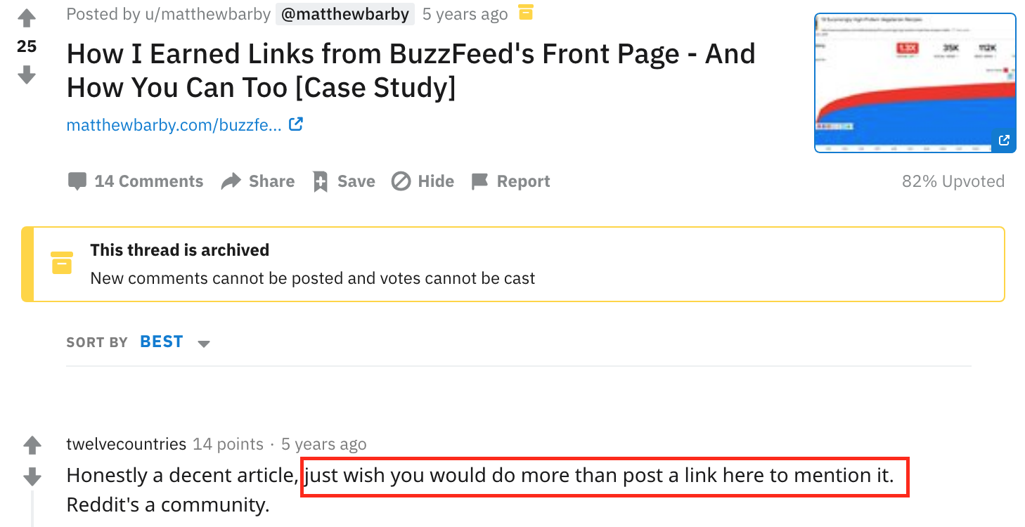The width and height of the screenshot is (1025, 527).
Task: Upvote the BuzzFeed links post
Action: click(27, 18)
